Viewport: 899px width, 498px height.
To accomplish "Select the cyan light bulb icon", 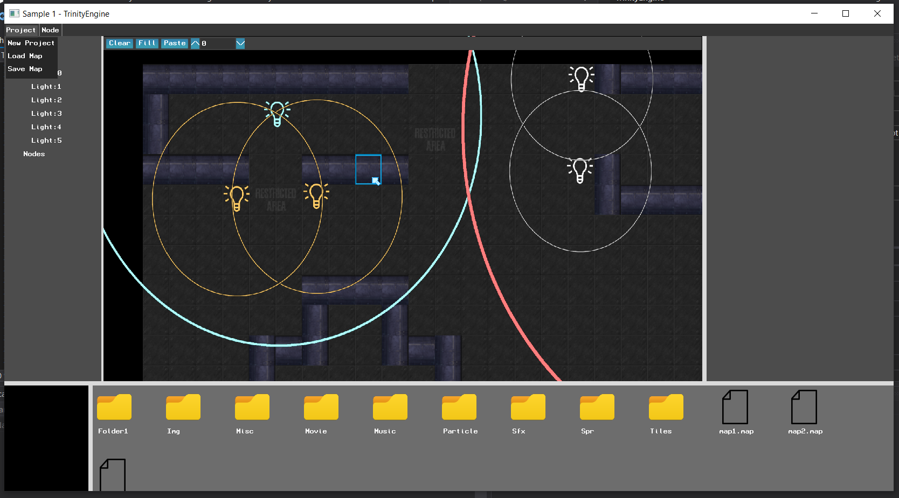I will click(x=277, y=114).
